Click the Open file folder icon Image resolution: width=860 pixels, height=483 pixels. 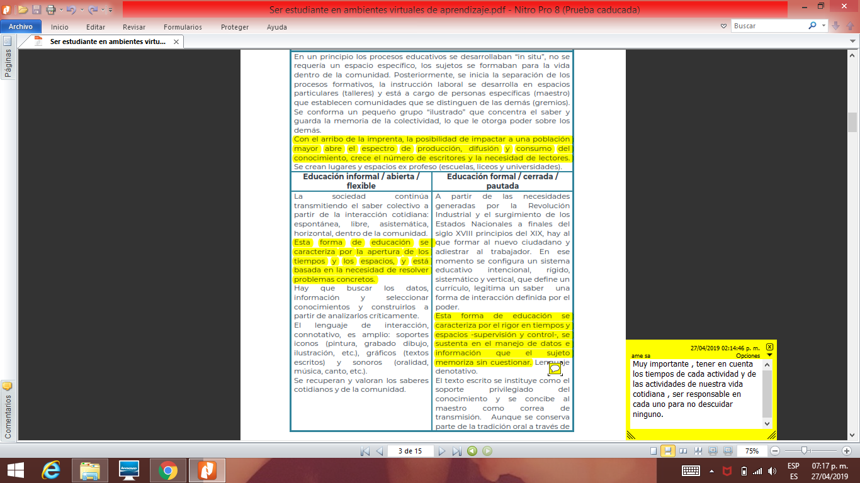pyautogui.click(x=23, y=9)
